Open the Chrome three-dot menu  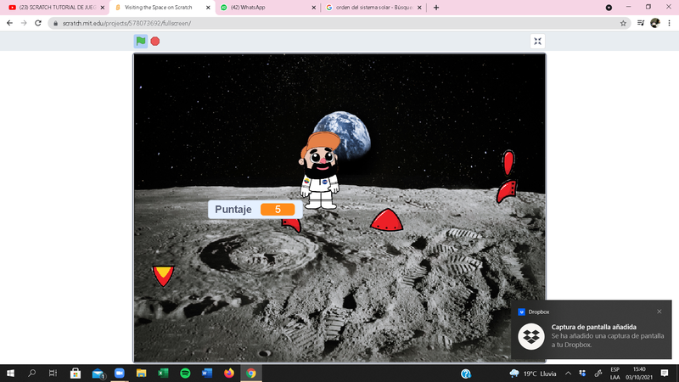point(669,23)
